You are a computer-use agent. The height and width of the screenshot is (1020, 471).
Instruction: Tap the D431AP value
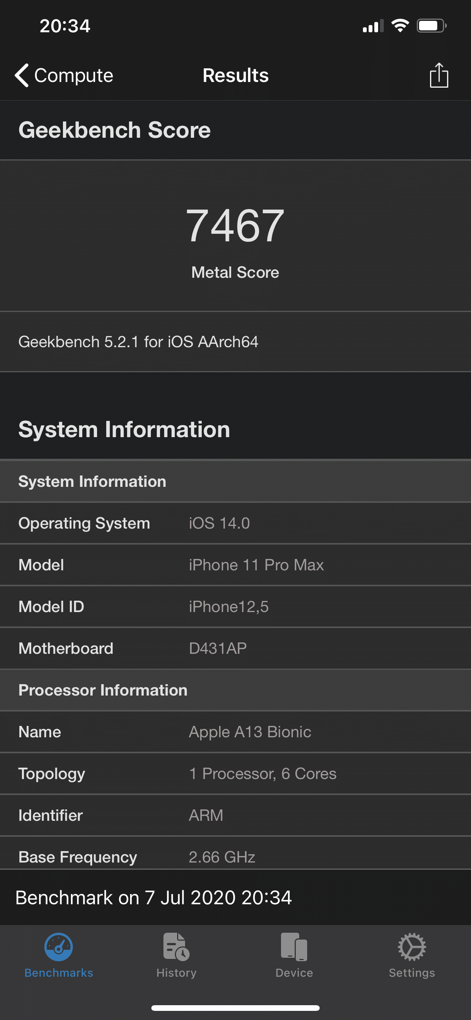click(x=218, y=649)
